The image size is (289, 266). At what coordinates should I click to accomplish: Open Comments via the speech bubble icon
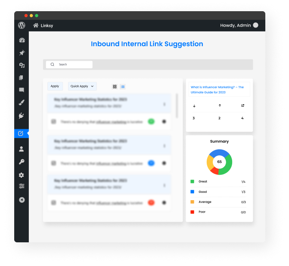(22, 90)
